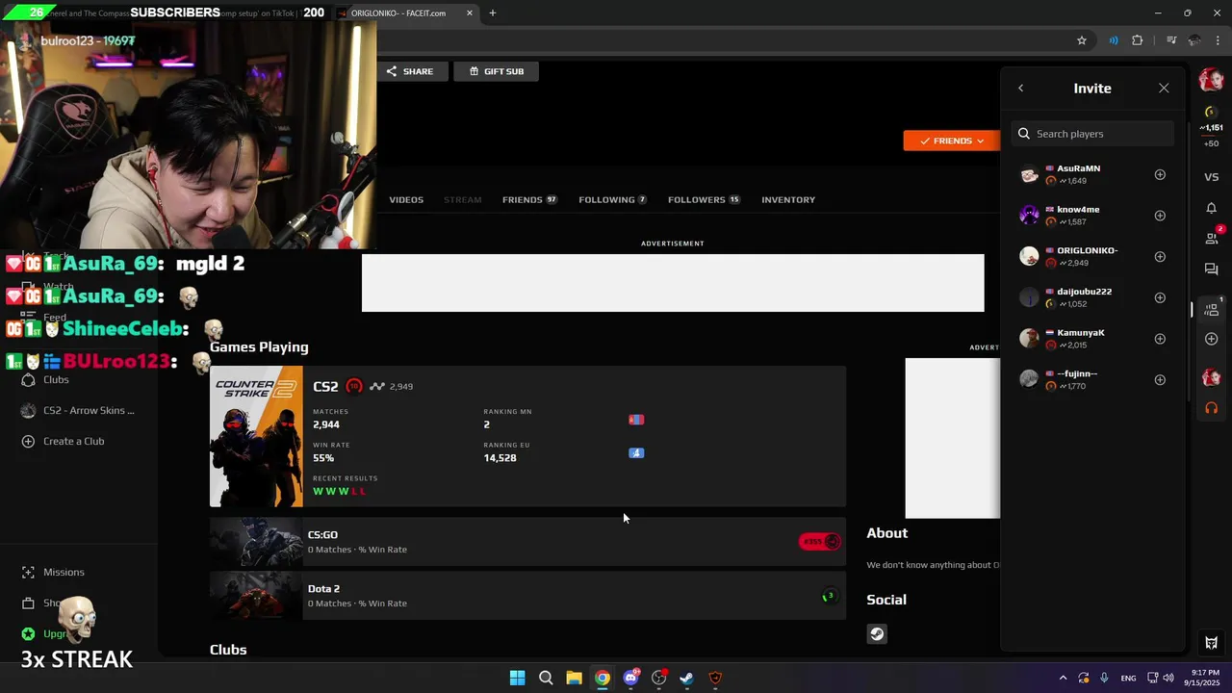Open CS2 - Arrow Skins club
Screen dimensions: 1232x693
click(89, 410)
